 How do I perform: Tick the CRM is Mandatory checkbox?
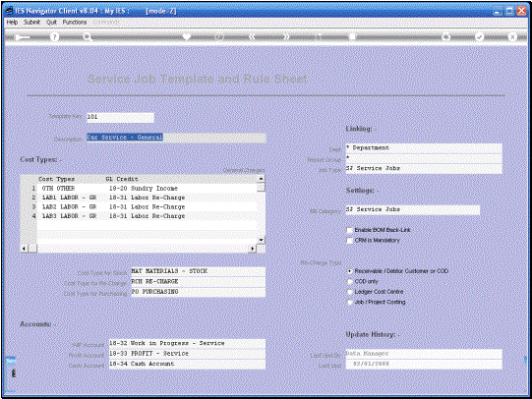tap(349, 241)
